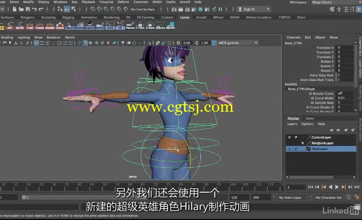Click the Open Scene folder icon
The width and height of the screenshot is (362, 220).
[21, 9]
